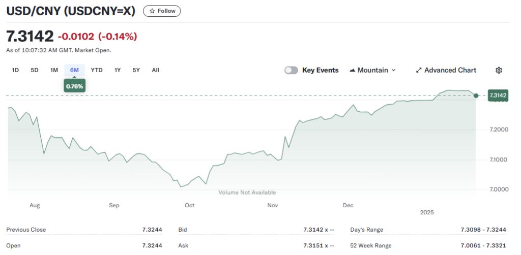Select the 6M time range
Screen dimensions: 521x255
click(74, 70)
